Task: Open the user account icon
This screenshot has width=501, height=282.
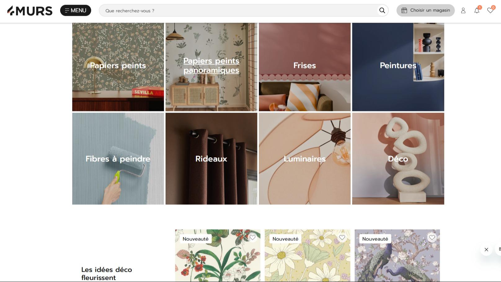Action: [x=463, y=11]
